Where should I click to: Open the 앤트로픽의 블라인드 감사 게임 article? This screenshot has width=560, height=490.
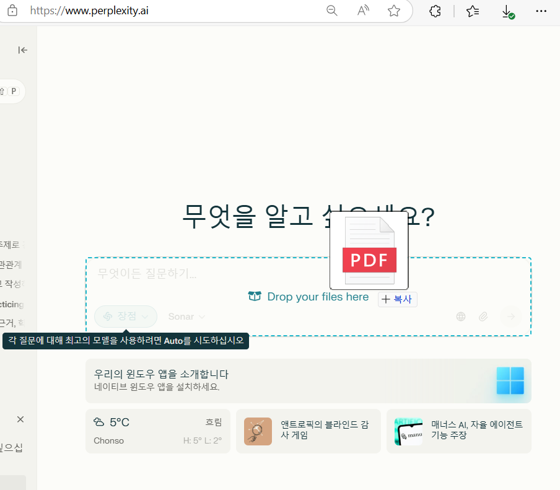308,431
